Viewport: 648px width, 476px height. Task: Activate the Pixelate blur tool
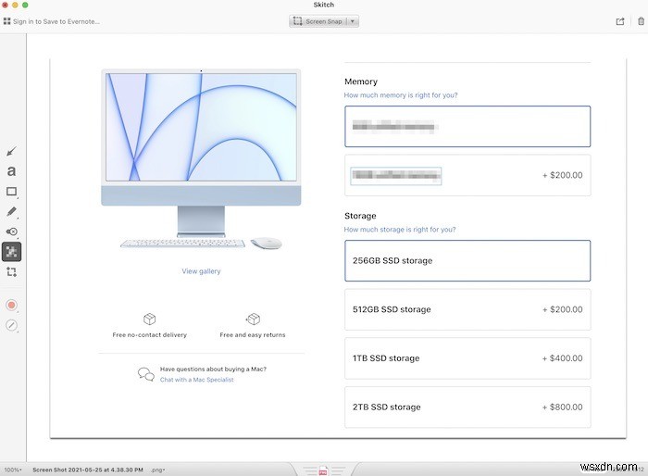pyautogui.click(x=11, y=252)
